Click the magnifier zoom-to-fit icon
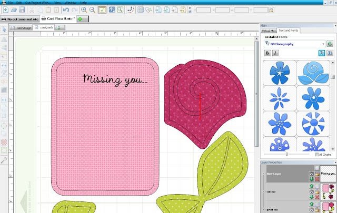The image size is (337, 213). tap(120, 9)
